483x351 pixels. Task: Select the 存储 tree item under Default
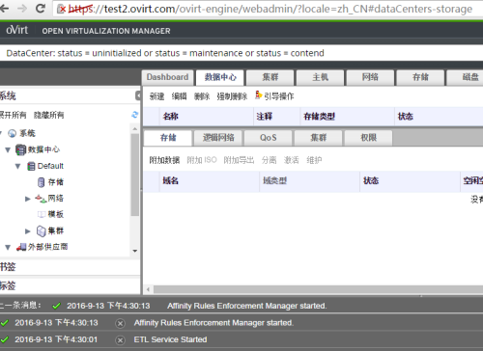click(x=56, y=182)
